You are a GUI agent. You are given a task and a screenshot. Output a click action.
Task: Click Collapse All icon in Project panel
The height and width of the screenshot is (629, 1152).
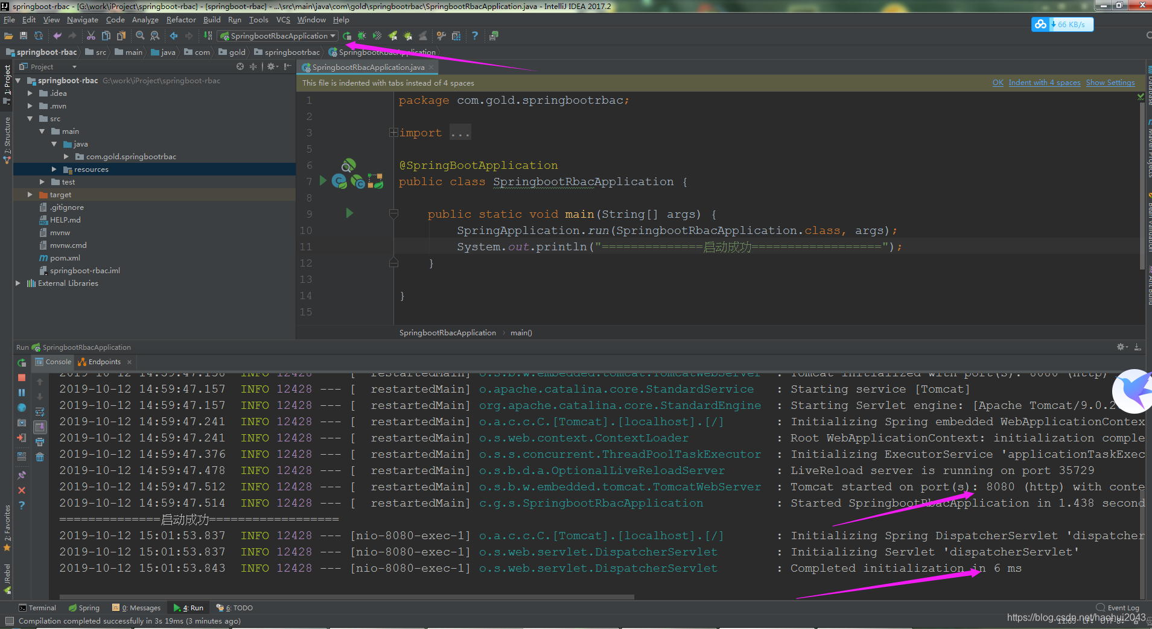point(253,67)
